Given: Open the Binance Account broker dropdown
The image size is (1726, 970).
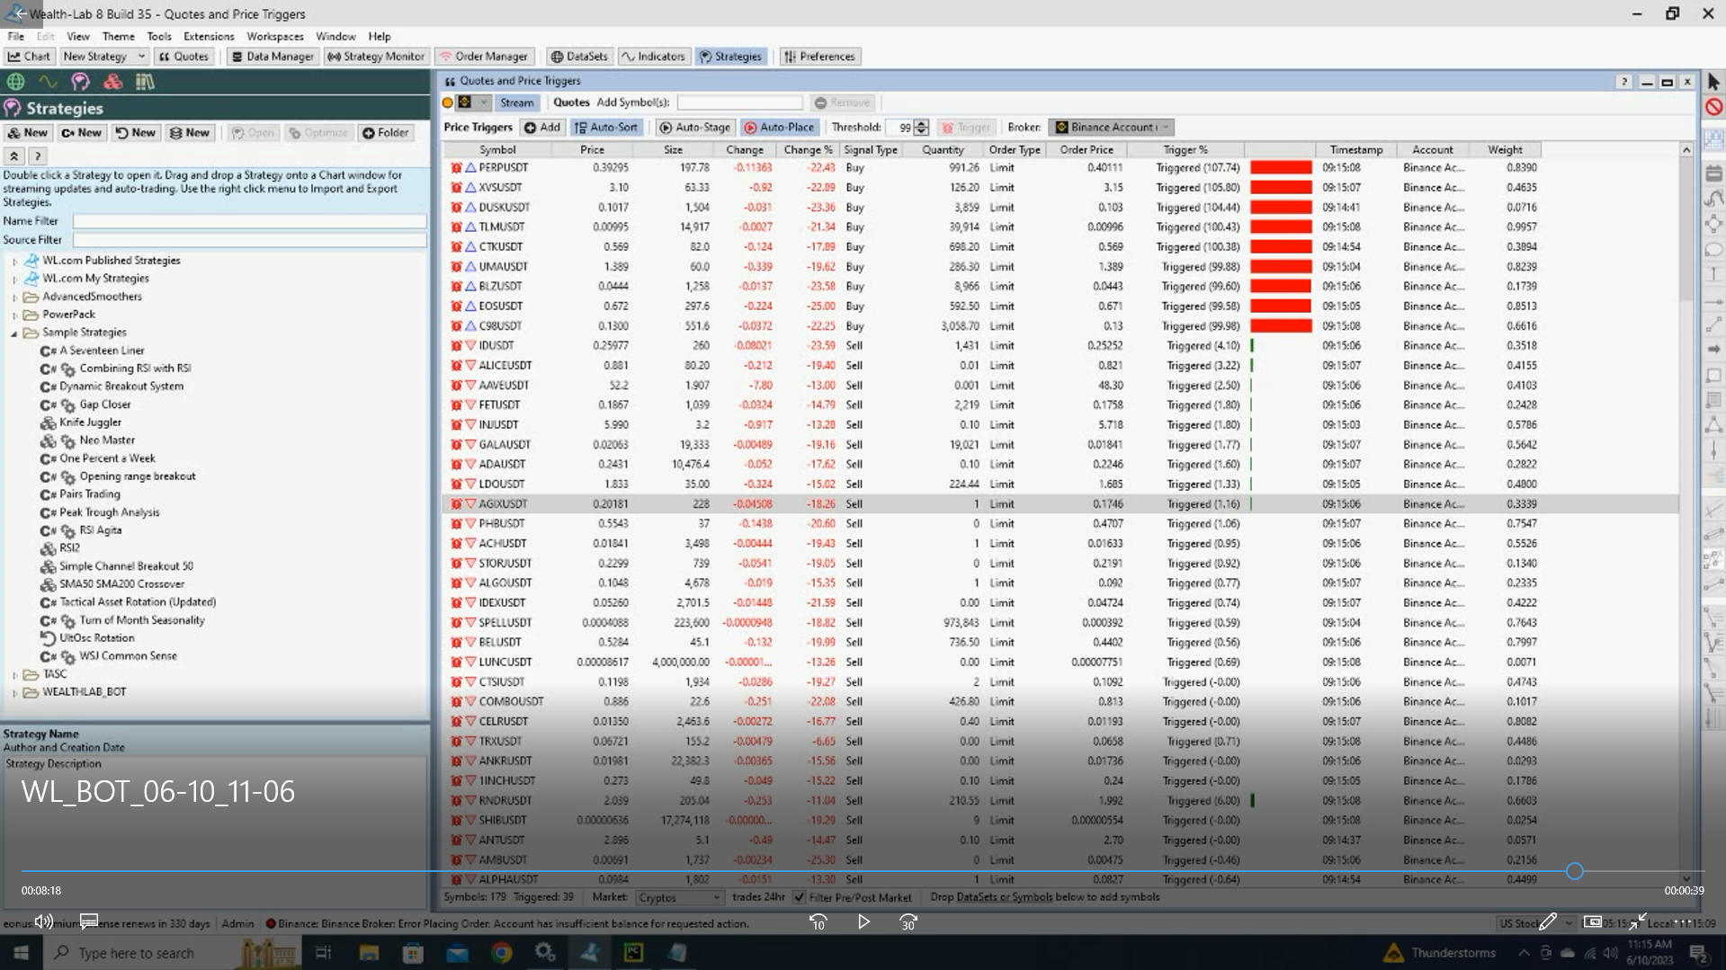Looking at the screenshot, I should [1113, 128].
